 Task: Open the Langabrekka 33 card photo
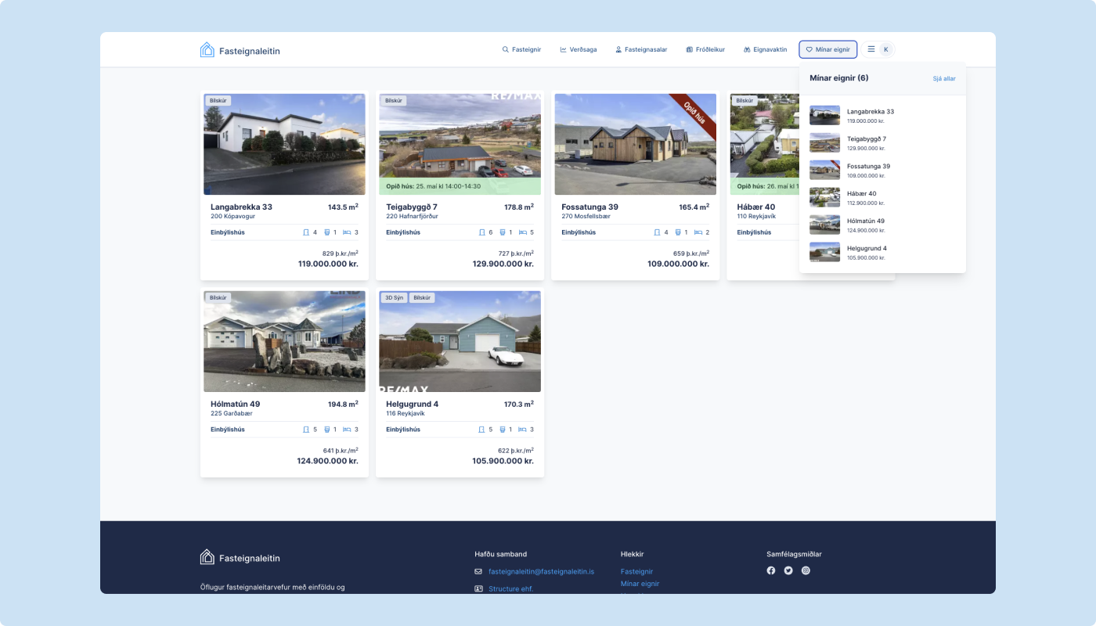pos(284,144)
